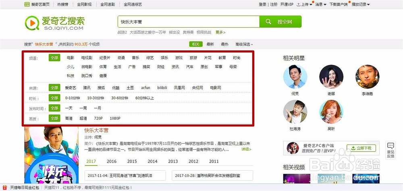Screen dimensions: 403x191
Task: Click 下载客户端 link
Action: point(338,4)
